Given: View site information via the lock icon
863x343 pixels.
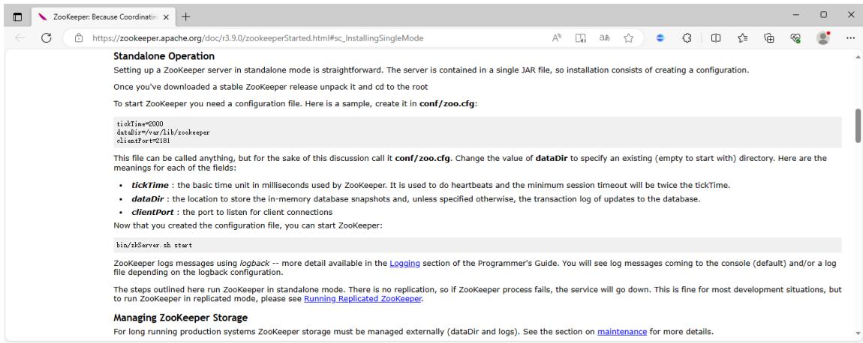Looking at the screenshot, I should click(x=79, y=38).
